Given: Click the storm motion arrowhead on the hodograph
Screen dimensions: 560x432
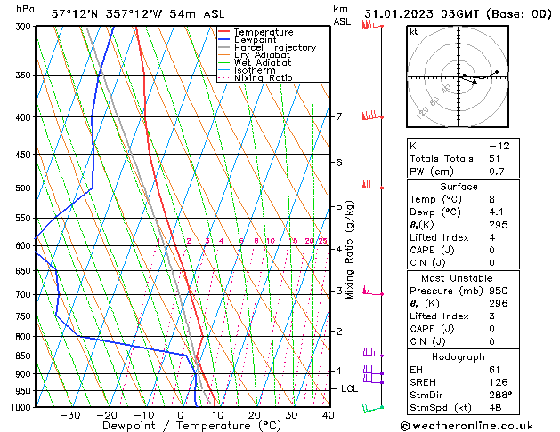Looking at the screenshot, I should pyautogui.click(x=475, y=83).
